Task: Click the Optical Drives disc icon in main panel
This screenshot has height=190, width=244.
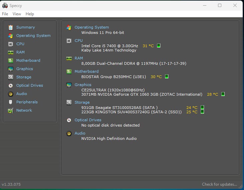Action: [69, 120]
